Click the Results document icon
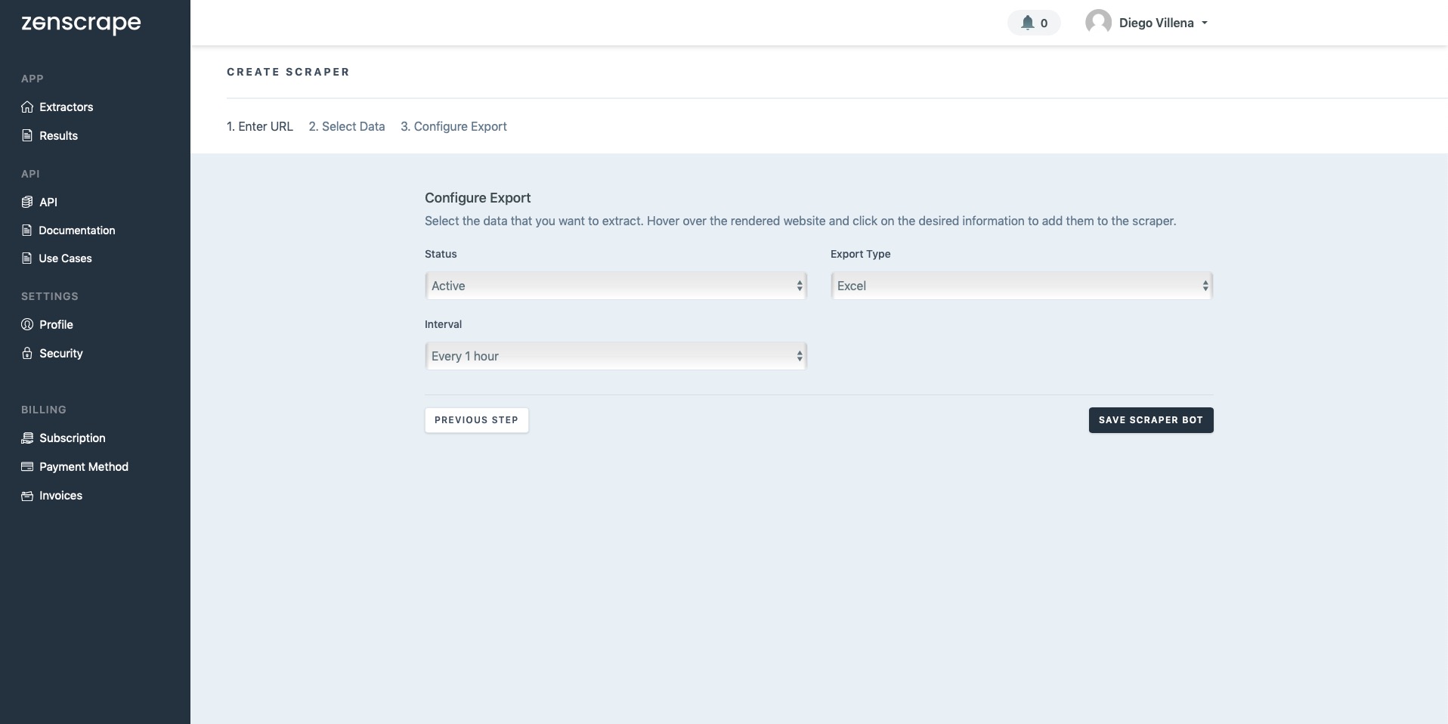The height and width of the screenshot is (724, 1448). (27, 135)
